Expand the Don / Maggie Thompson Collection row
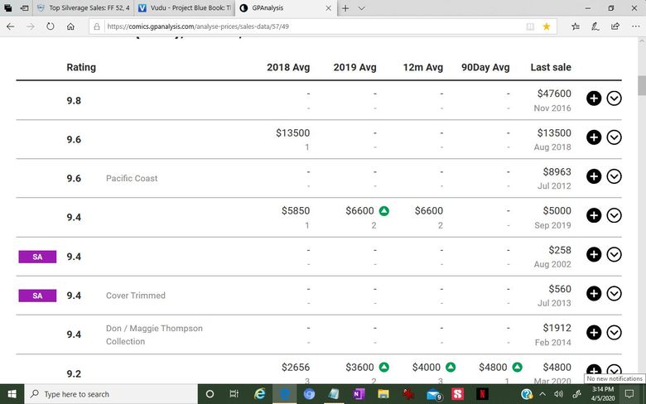The width and height of the screenshot is (646, 404). click(614, 332)
